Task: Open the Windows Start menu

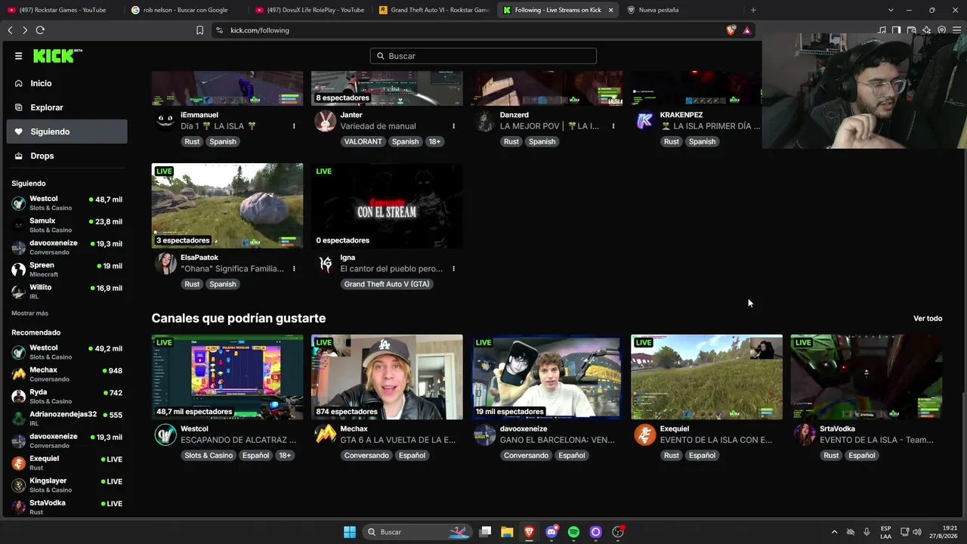Action: click(350, 532)
